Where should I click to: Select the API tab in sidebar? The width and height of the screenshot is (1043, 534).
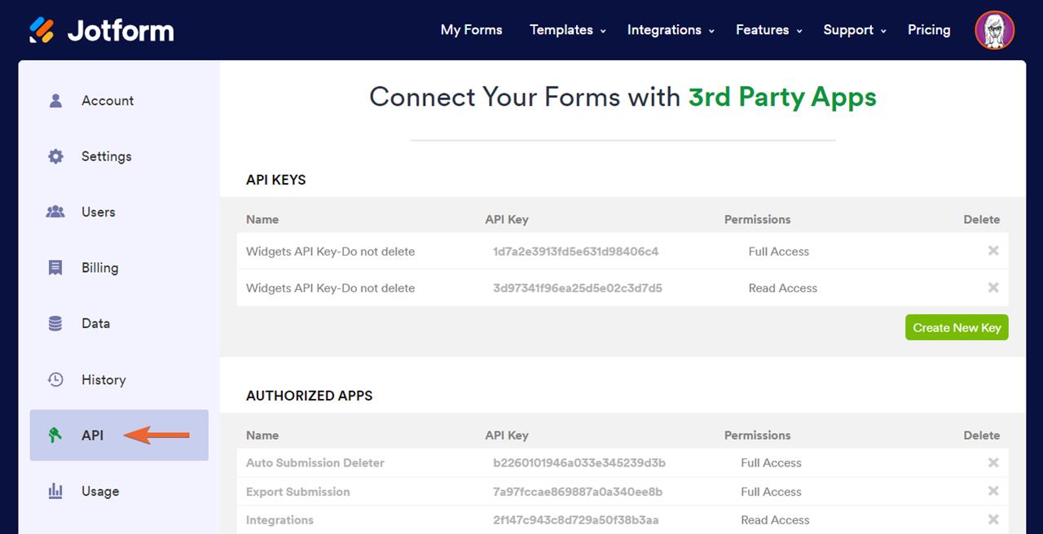[93, 436]
